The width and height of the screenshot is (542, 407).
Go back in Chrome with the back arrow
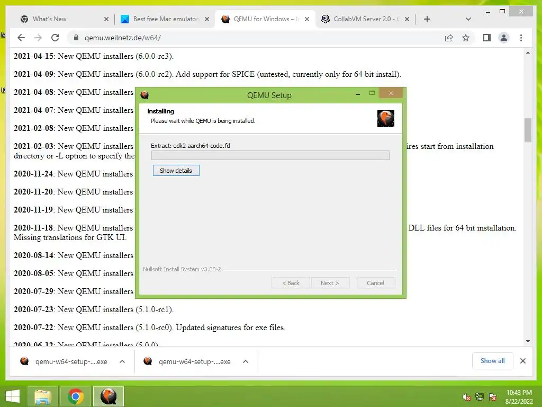tap(21, 38)
